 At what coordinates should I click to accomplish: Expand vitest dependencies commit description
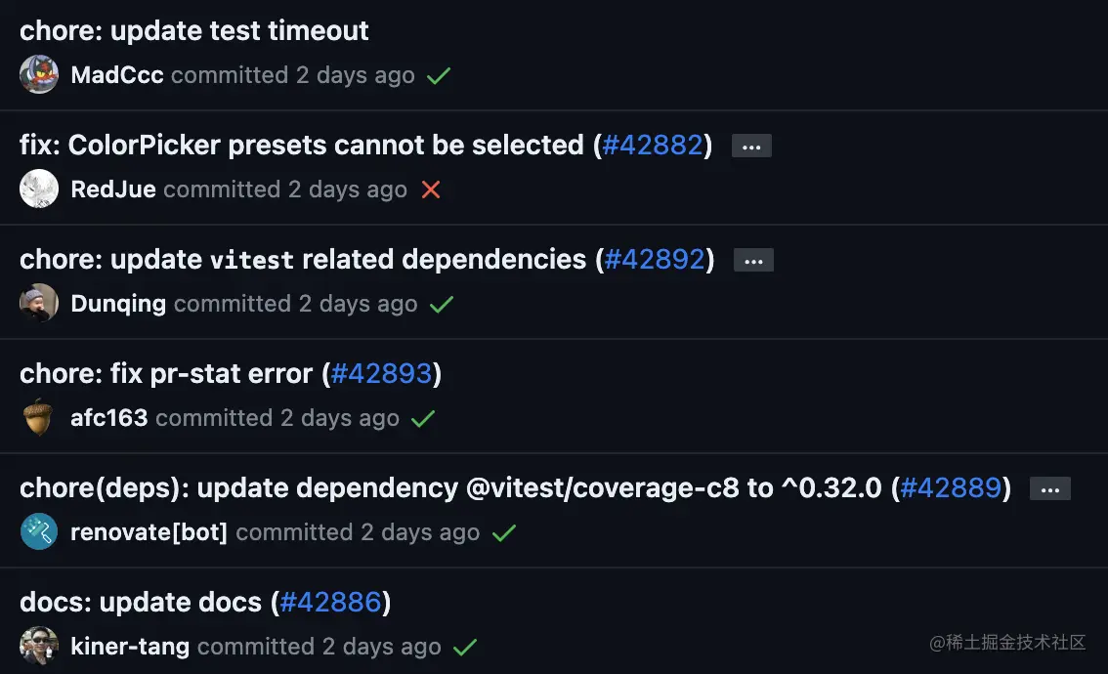(x=753, y=261)
